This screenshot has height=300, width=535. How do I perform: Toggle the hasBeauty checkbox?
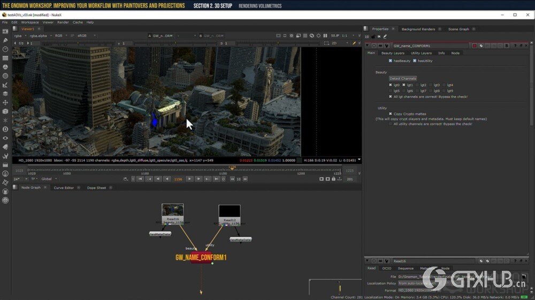pyautogui.click(x=391, y=61)
